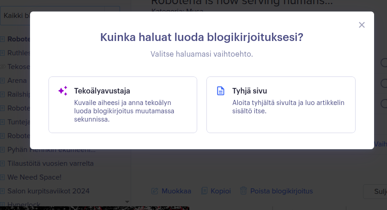387x210 pixels.
Task: Open Tilaustöitä vuosien varrelta post
Action: (50, 163)
